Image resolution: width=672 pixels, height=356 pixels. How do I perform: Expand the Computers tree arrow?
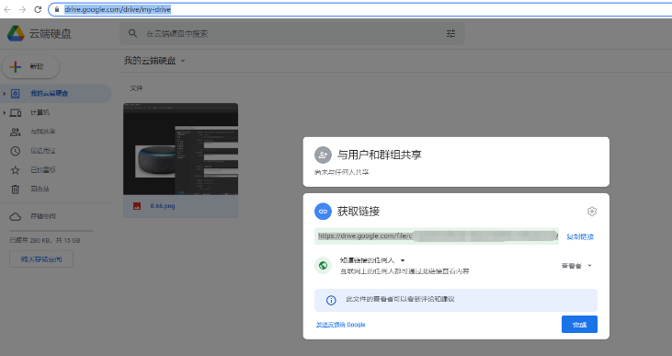pos(5,113)
